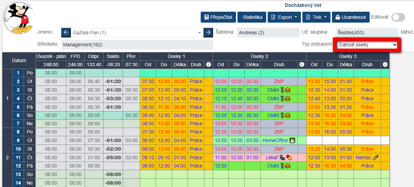This screenshot has height=187, width=414.
Task: Click the info icon in Úseky 2 header
Action: click(302, 65)
